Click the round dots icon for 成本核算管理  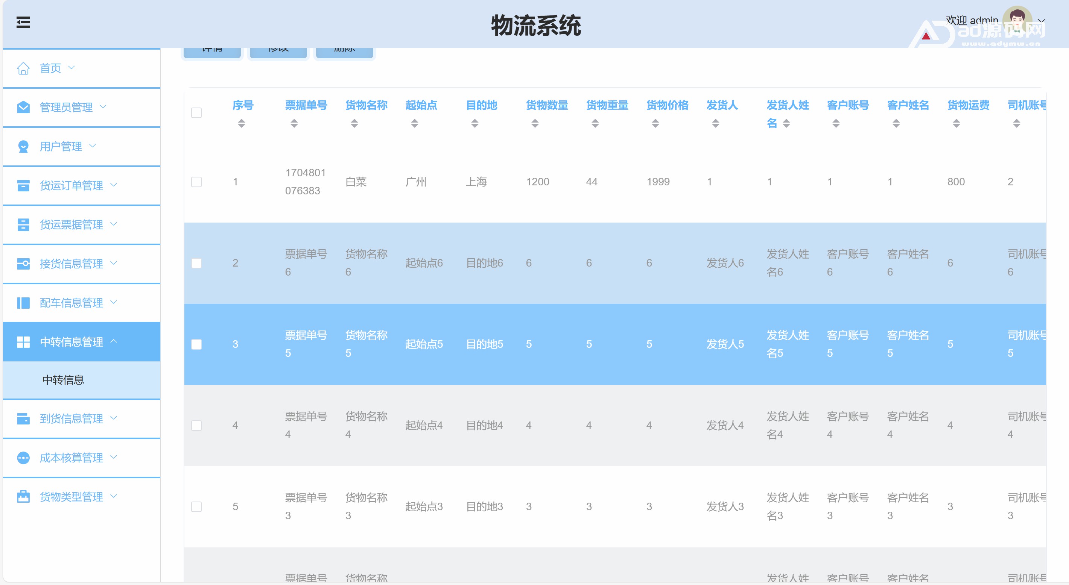click(23, 458)
